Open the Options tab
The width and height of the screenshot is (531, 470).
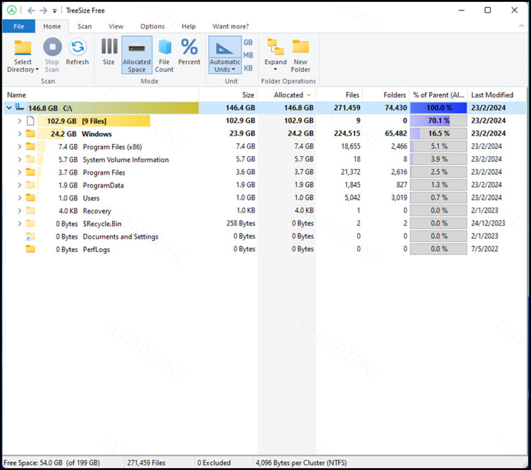[x=153, y=26]
